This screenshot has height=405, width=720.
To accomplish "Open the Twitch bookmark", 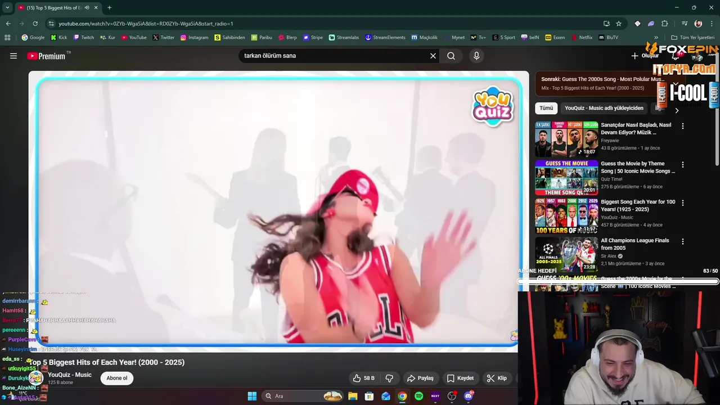I will [x=83, y=37].
